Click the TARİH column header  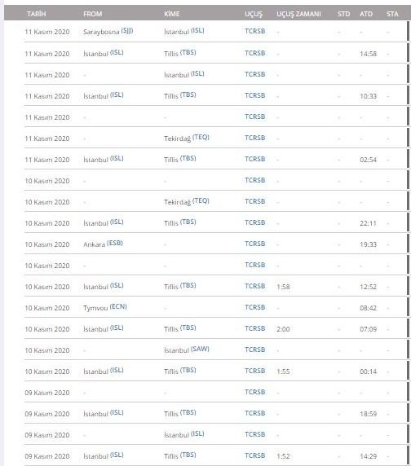(36, 14)
